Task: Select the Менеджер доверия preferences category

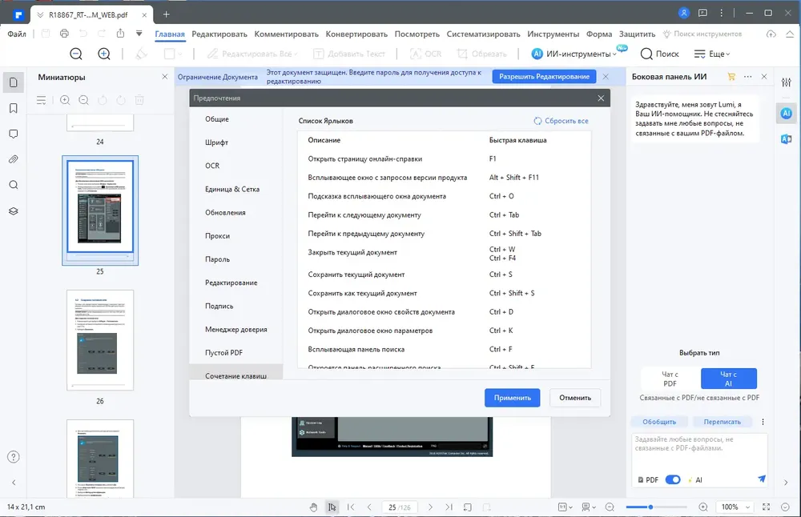Action: tap(236, 329)
